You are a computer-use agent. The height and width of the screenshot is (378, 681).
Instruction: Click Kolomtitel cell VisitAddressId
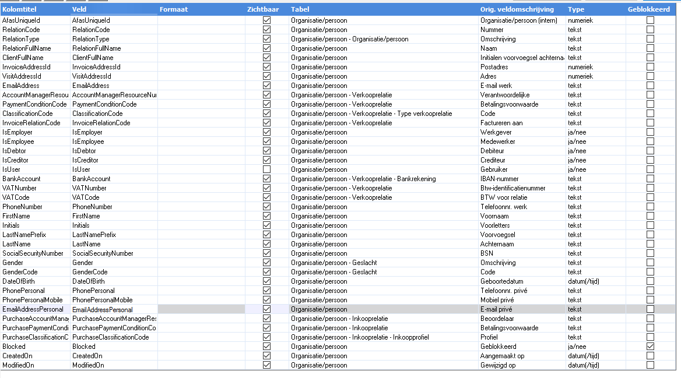(x=35, y=76)
